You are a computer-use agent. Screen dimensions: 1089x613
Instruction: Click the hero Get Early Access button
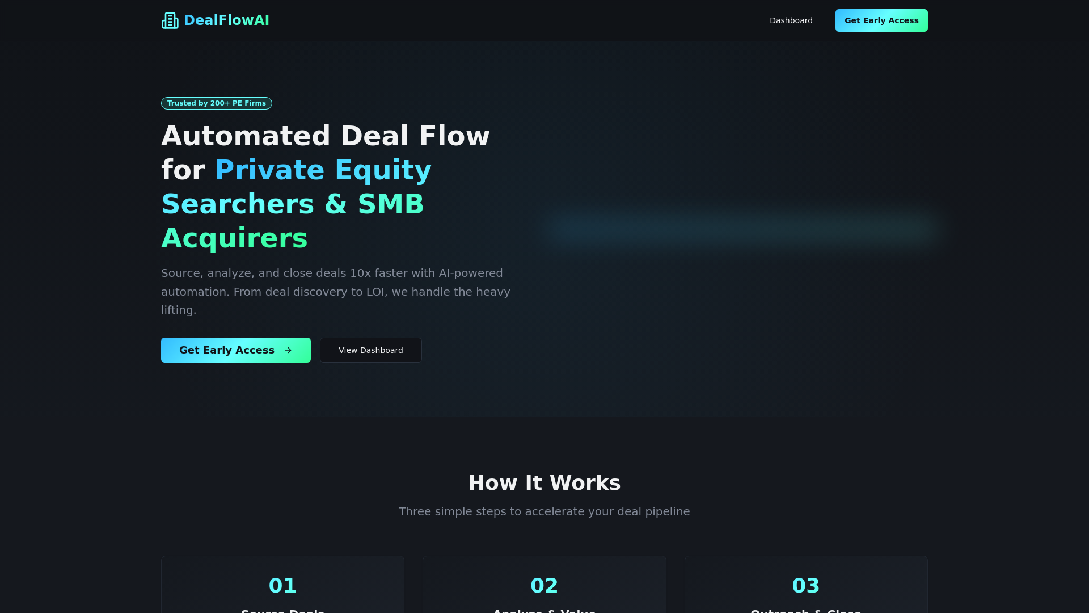[236, 350]
